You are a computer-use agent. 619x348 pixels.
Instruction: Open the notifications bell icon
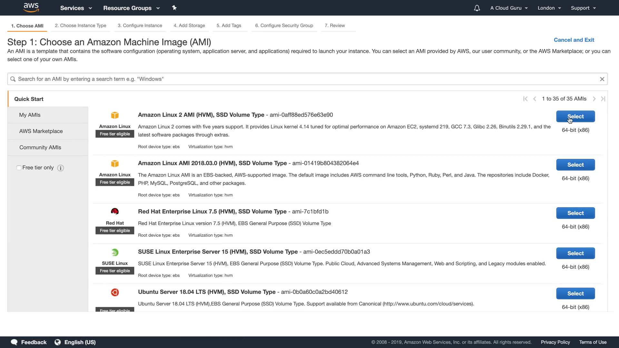pos(477,8)
